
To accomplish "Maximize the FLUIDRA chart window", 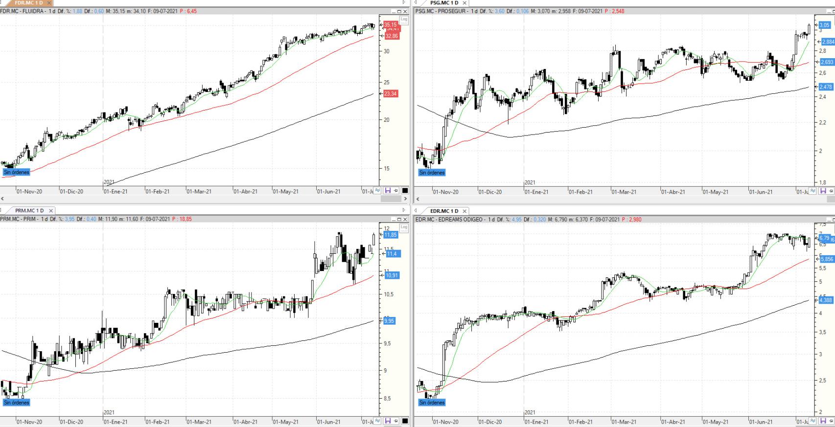I will click(399, 11).
